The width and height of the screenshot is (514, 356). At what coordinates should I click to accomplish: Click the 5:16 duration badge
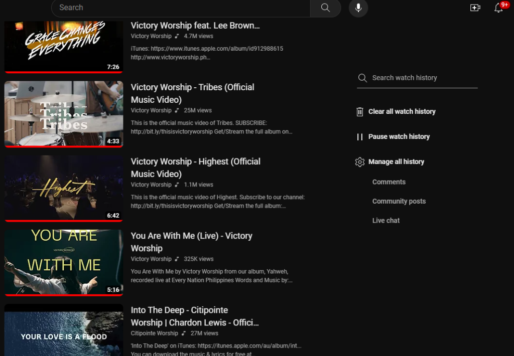[113, 290]
